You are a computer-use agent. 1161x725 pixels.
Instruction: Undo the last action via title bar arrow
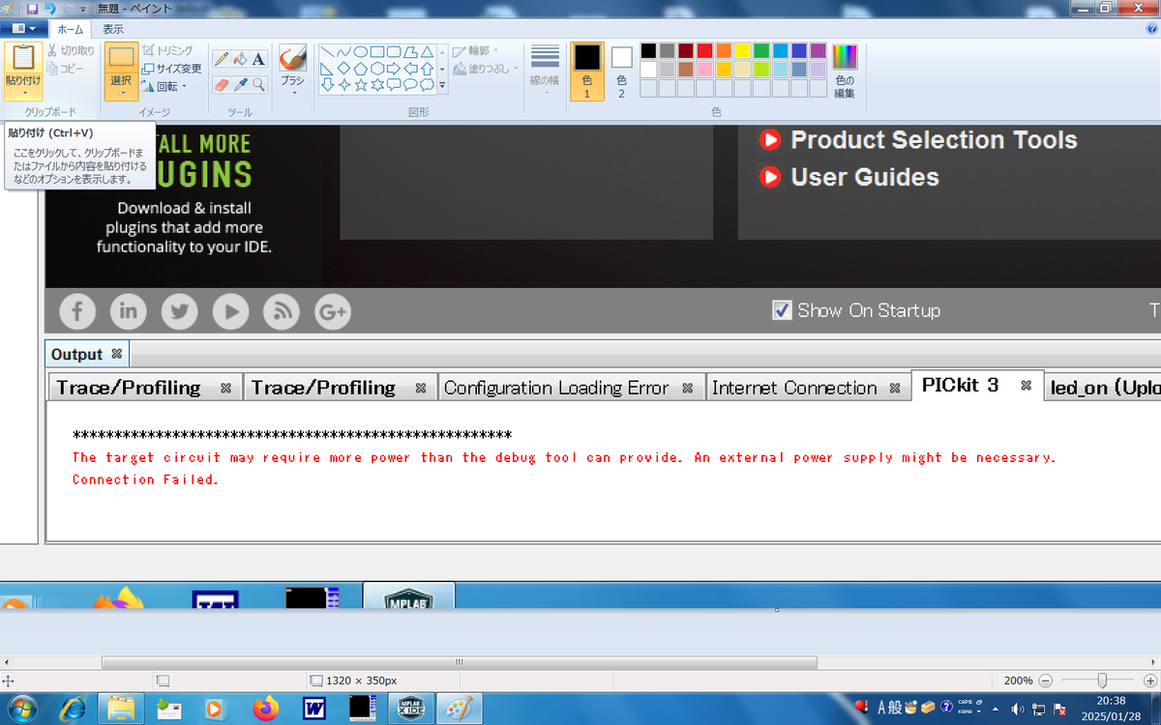(x=49, y=8)
